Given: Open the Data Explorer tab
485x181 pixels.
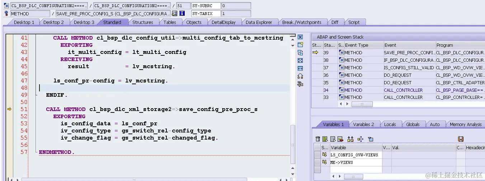Looking at the screenshot, I should click(x=259, y=22).
